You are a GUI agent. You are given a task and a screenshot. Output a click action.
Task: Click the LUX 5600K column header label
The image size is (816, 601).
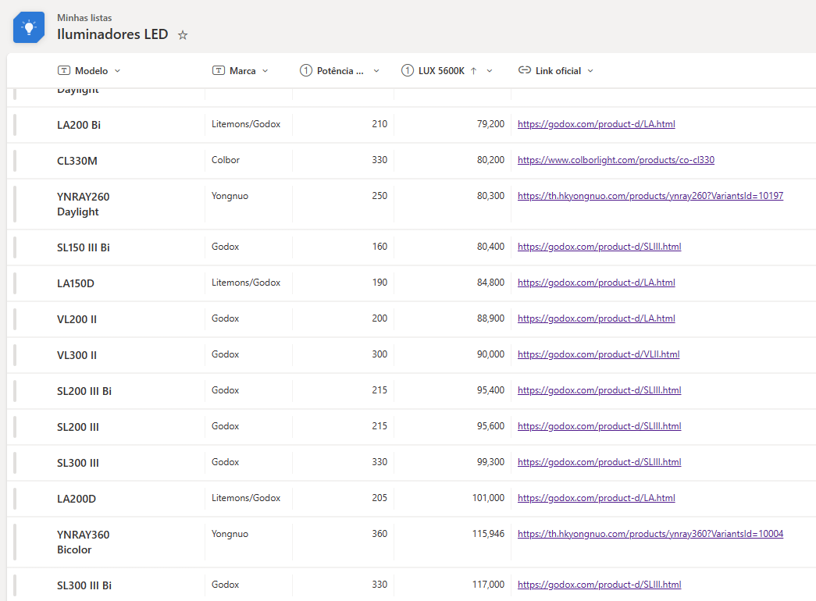point(441,71)
